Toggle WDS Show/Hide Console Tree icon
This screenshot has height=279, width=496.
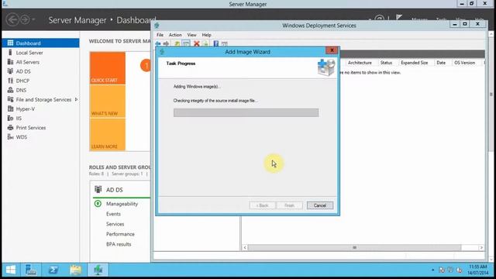pos(186,43)
